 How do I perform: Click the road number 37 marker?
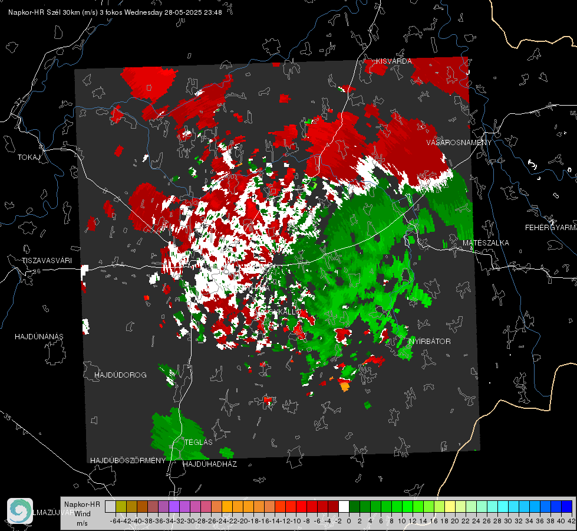pos(19,101)
